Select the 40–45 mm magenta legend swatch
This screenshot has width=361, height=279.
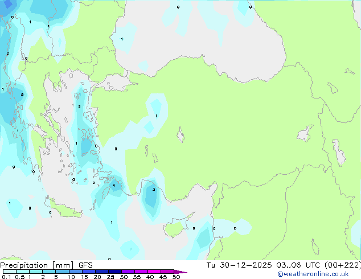tap(154, 272)
